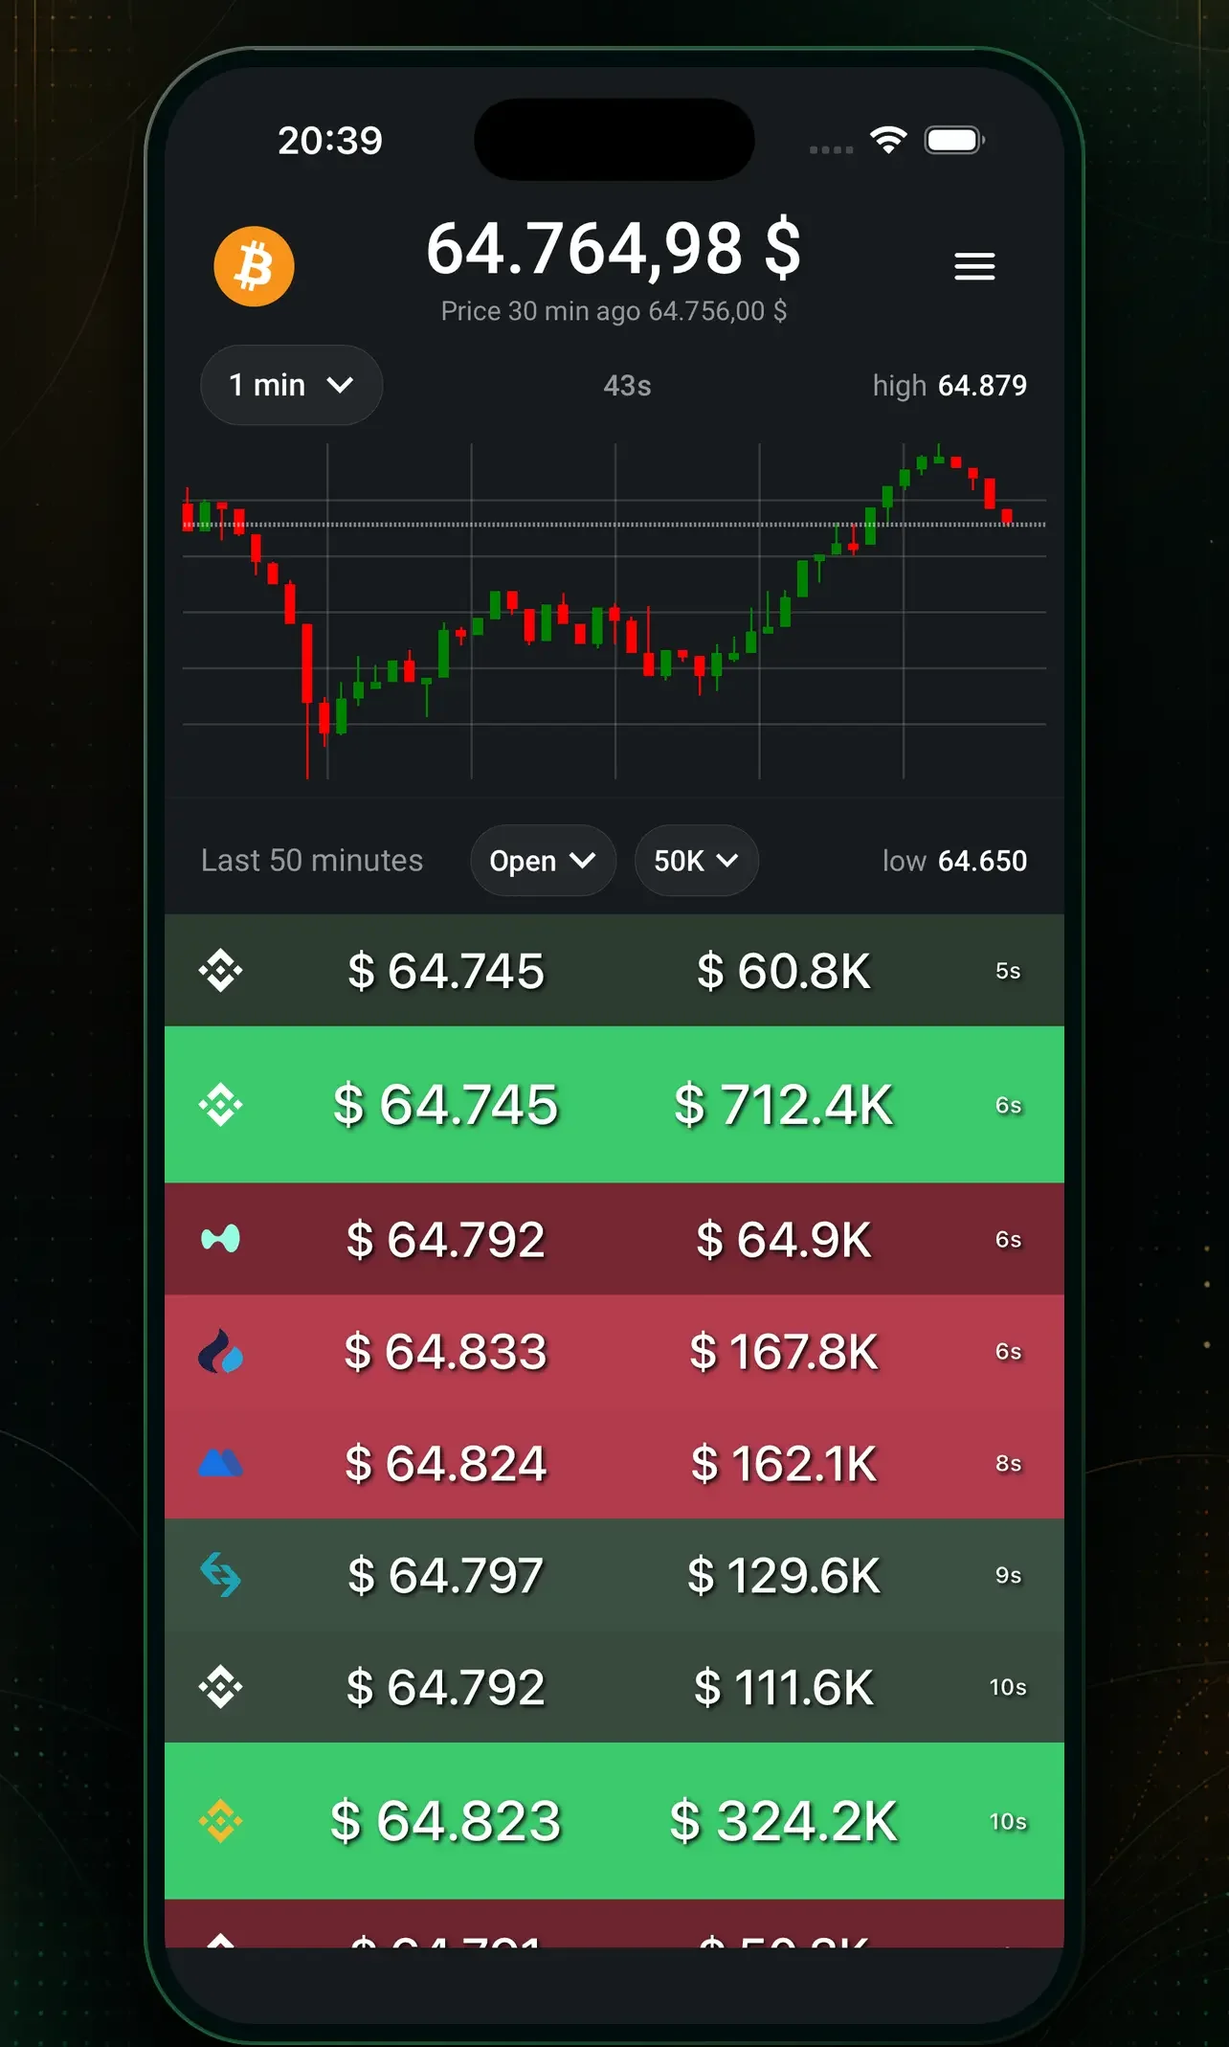
Task: Tap the low 64.650 label
Action: (x=954, y=861)
